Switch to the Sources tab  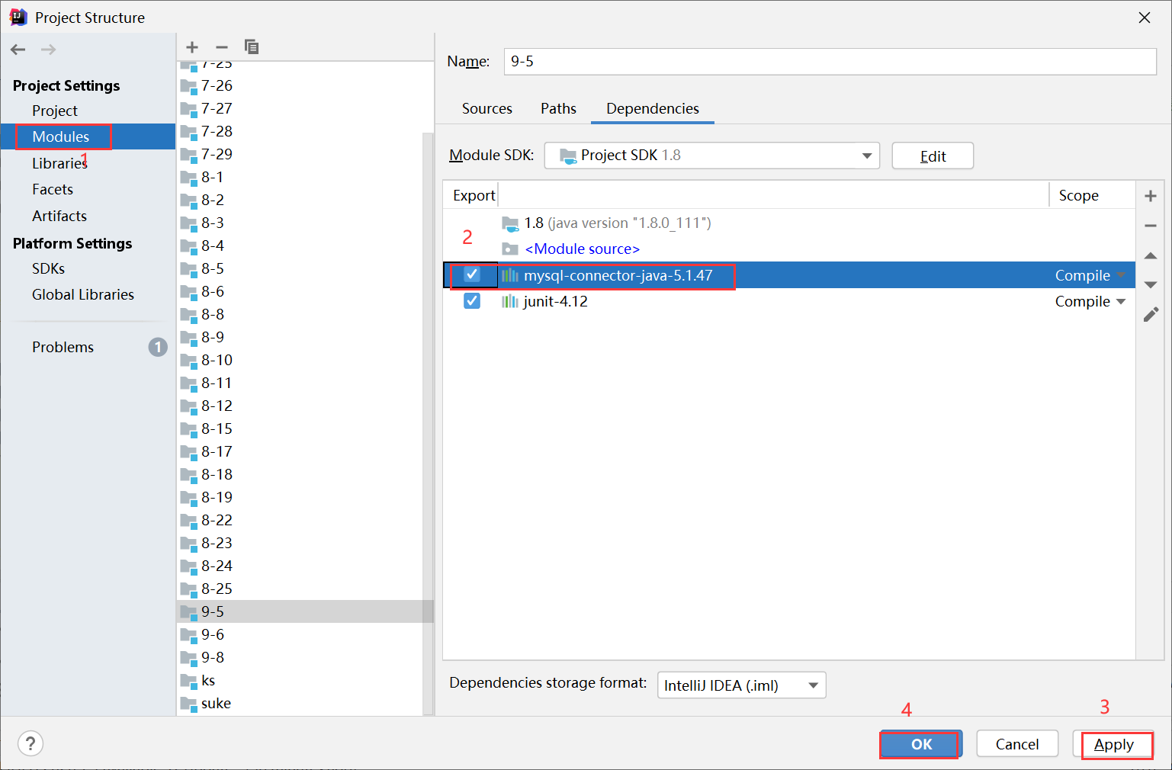pyautogui.click(x=487, y=108)
